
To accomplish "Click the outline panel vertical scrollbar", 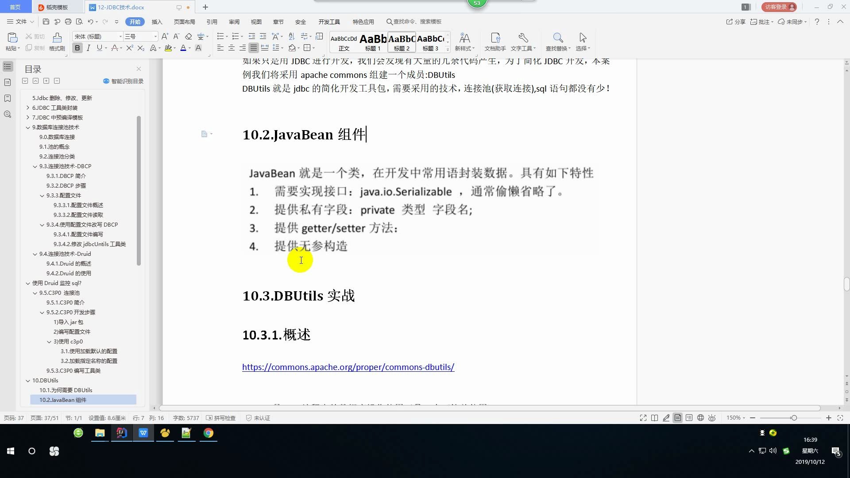I will pyautogui.click(x=139, y=190).
